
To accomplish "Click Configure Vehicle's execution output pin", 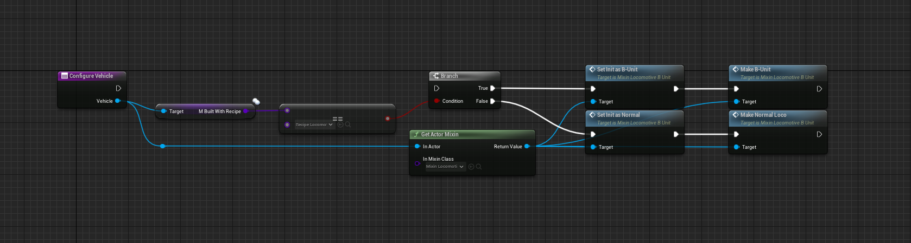I will coord(118,88).
